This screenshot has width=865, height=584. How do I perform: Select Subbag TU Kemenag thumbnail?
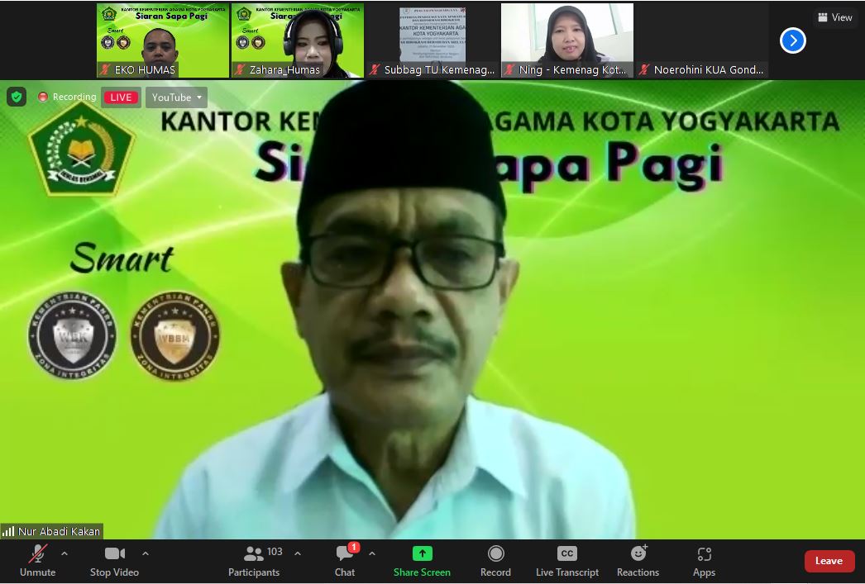coord(432,40)
